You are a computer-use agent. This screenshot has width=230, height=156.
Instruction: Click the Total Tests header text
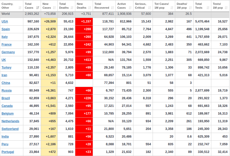tap(198, 6)
